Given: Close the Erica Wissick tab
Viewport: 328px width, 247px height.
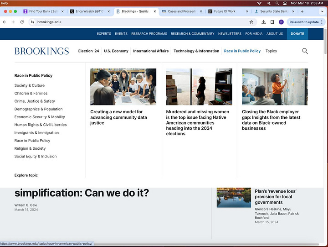Looking at the screenshot, I should [x=108, y=11].
